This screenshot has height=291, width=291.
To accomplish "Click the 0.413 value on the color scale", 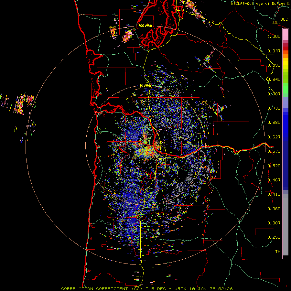I will click(x=274, y=194).
